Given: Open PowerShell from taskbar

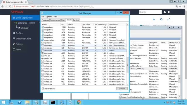Looking at the screenshot, I should (20, 102).
